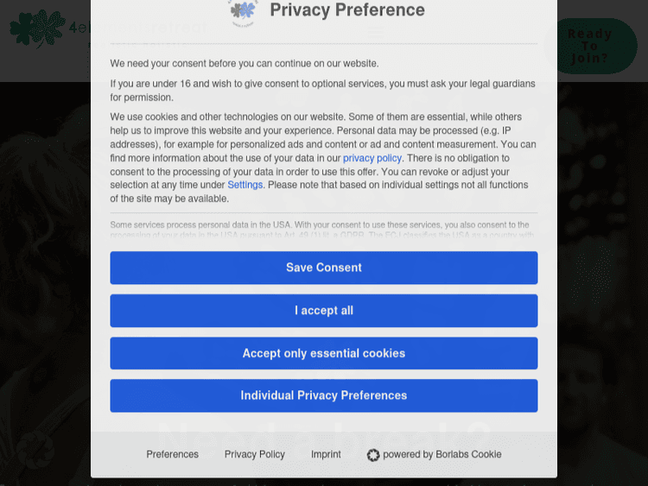Open Privacy Policy in dialog footer
648x486 pixels.
(254, 454)
